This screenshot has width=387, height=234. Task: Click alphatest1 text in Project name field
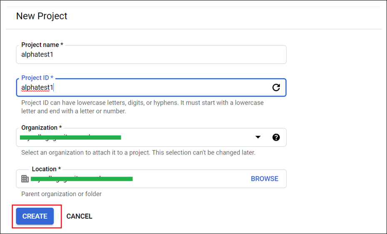click(x=37, y=54)
